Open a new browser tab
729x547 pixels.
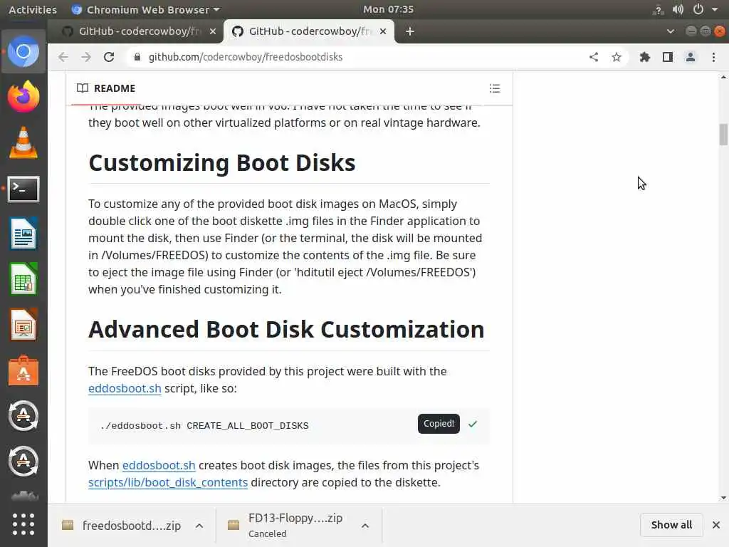click(x=409, y=31)
